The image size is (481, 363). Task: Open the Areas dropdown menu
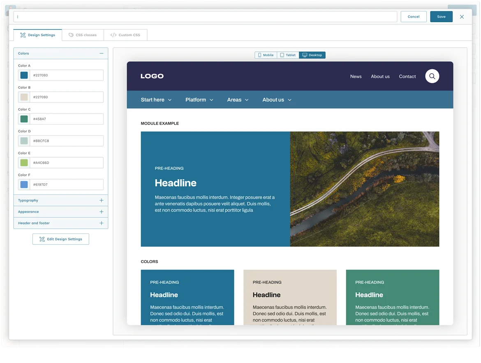(x=238, y=100)
